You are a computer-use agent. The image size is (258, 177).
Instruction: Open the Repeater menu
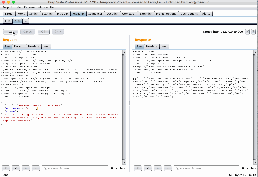(x=30, y=7)
